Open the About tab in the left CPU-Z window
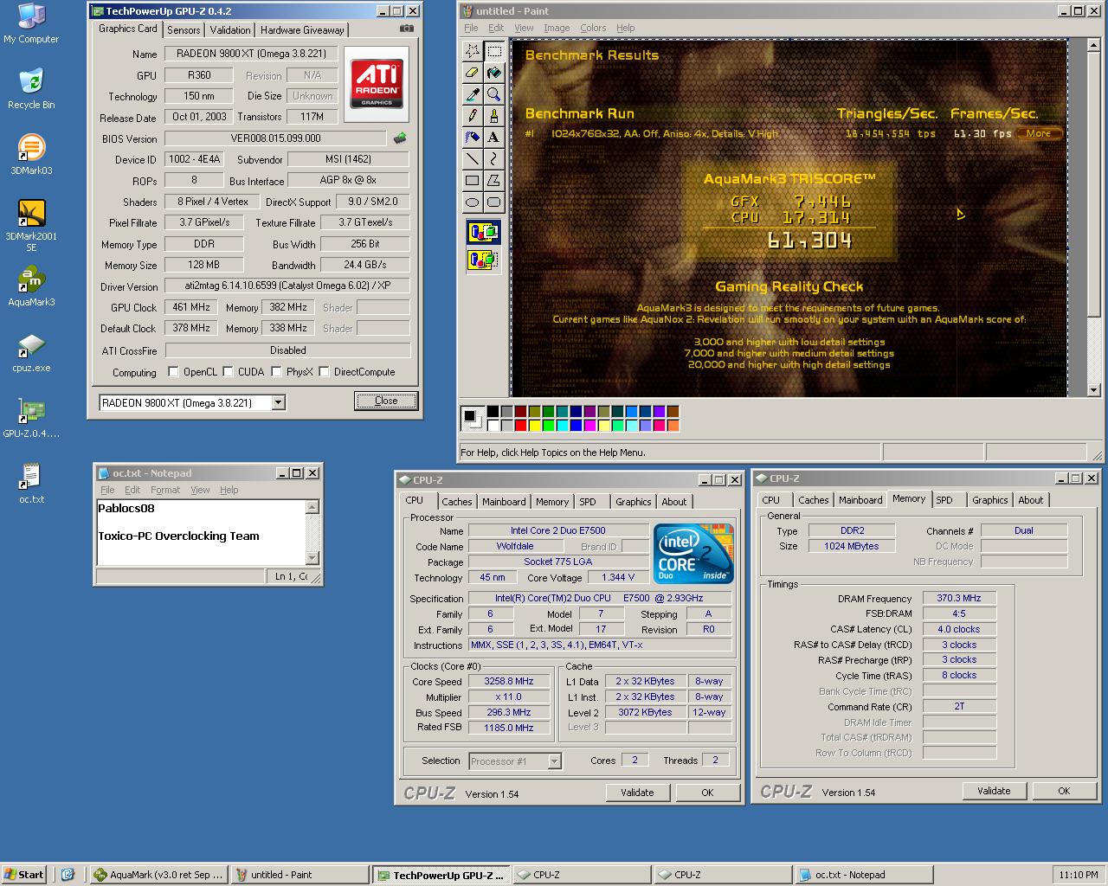Screen dimensions: 1108x886 (x=674, y=502)
